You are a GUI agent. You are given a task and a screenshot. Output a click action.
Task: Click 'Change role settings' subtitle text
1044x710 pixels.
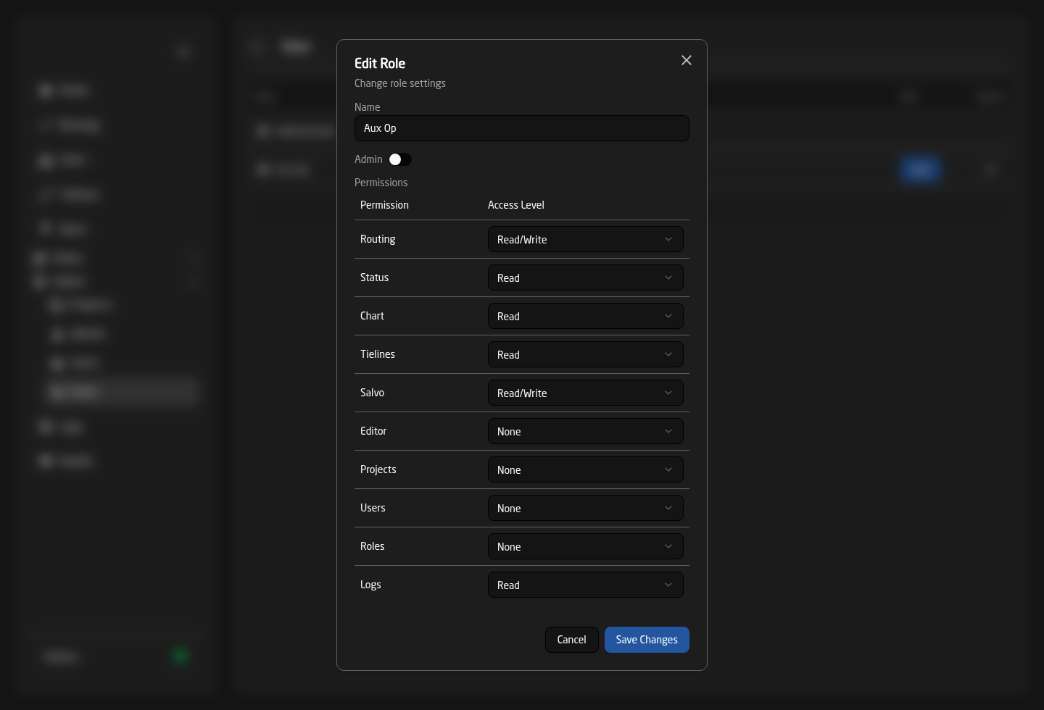pos(400,83)
